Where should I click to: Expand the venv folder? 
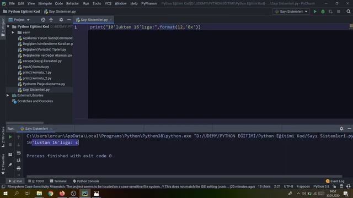(13, 32)
